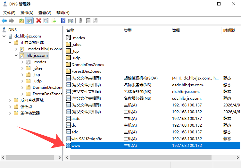The image size is (241, 168).
Task: Toggle the show/hide console tree button
Action: point(29,21)
